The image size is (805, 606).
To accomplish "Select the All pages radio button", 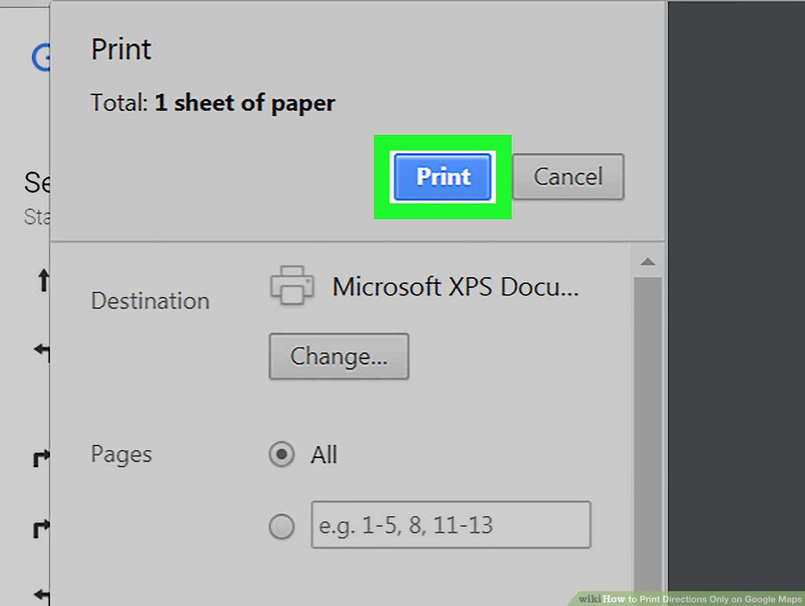I will pos(282,456).
